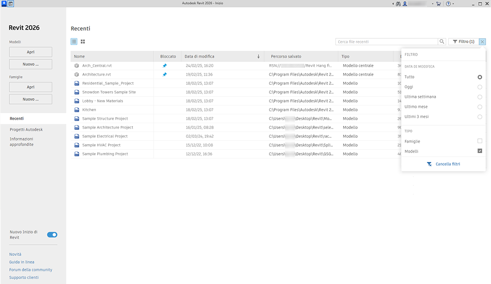The width and height of the screenshot is (491, 284).
Task: Open Guida in linea link
Action: point(22,262)
